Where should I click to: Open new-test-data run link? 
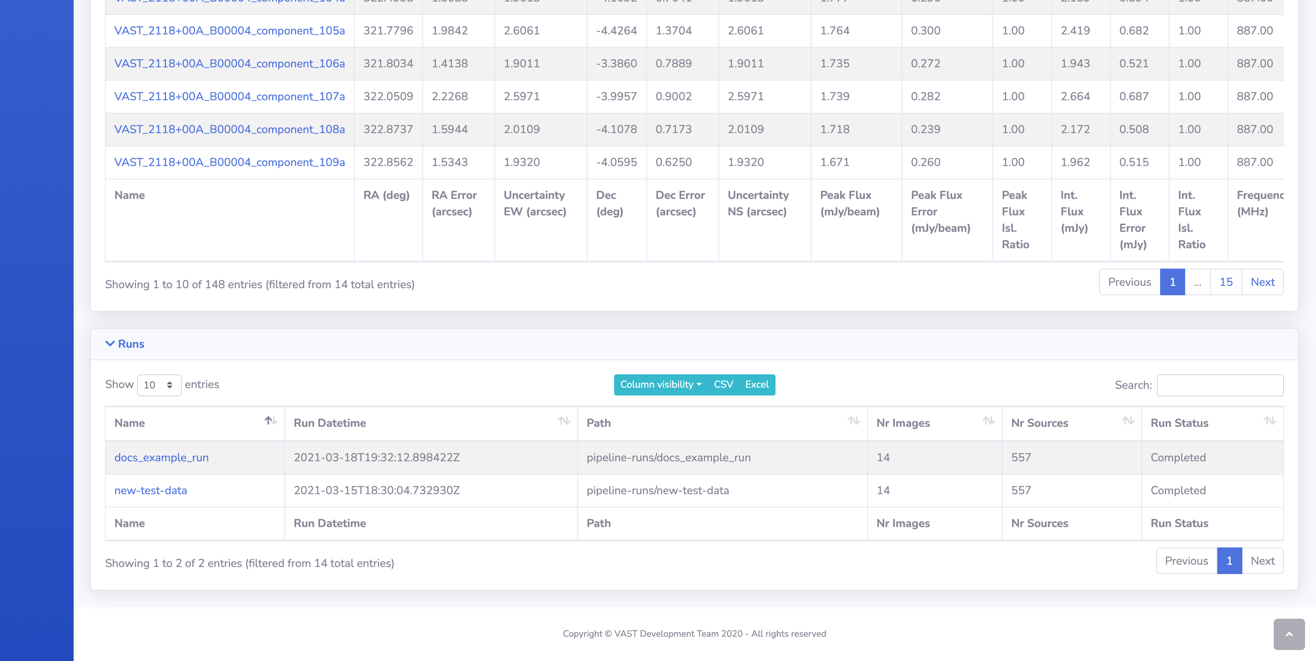point(151,490)
